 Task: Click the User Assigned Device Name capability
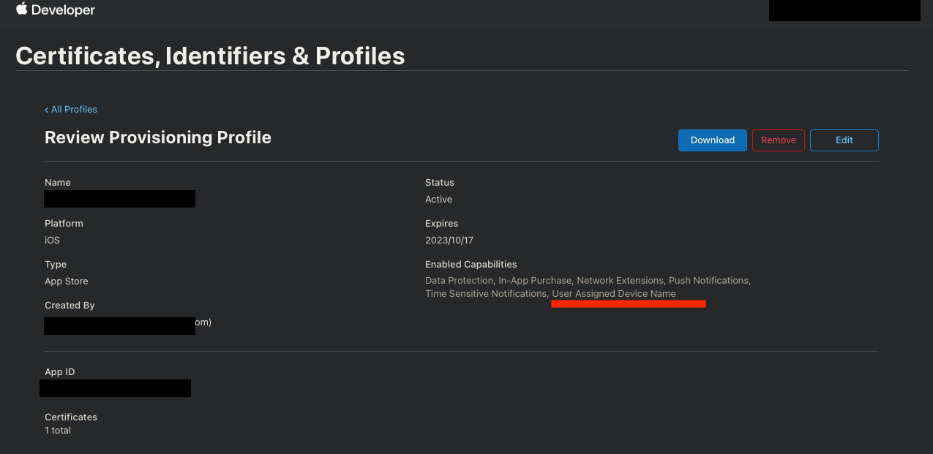[x=614, y=294]
